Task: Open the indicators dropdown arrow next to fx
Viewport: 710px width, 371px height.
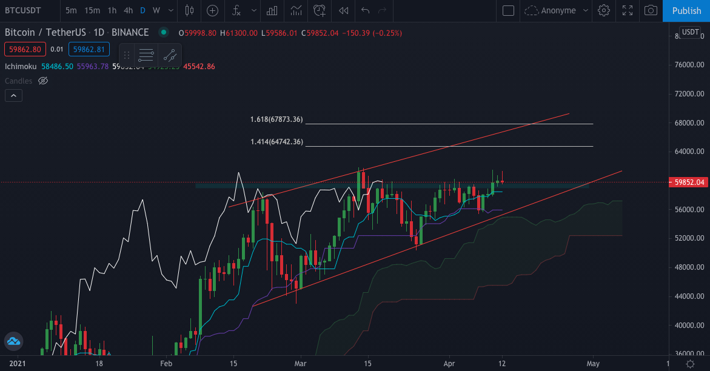Action: (253, 10)
